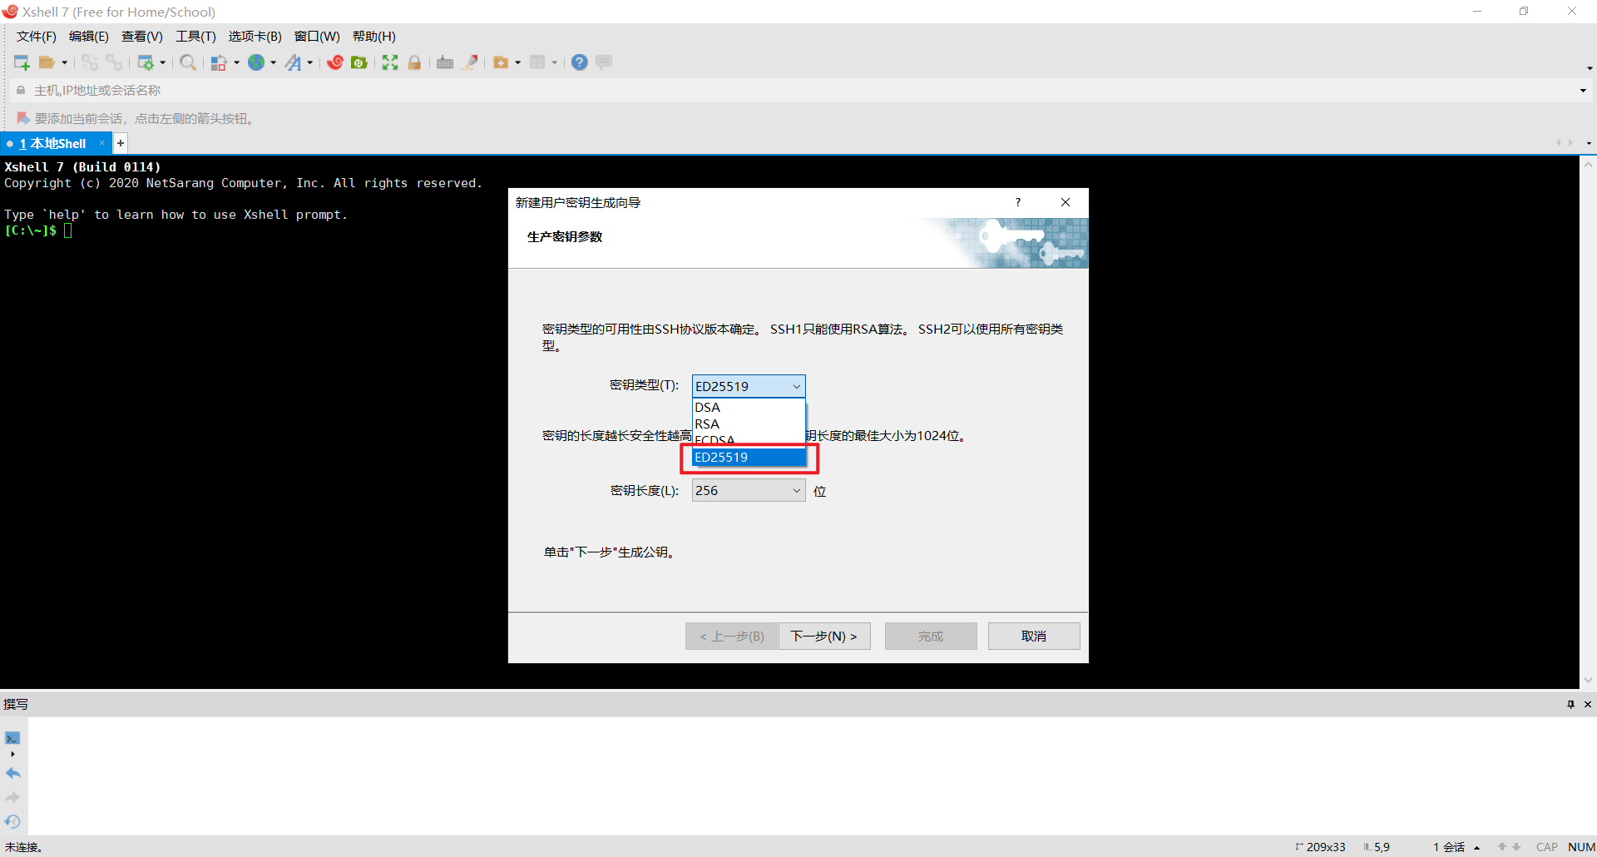Click the Open Session folder icon
Screen dimensions: 1597x857
(x=47, y=62)
